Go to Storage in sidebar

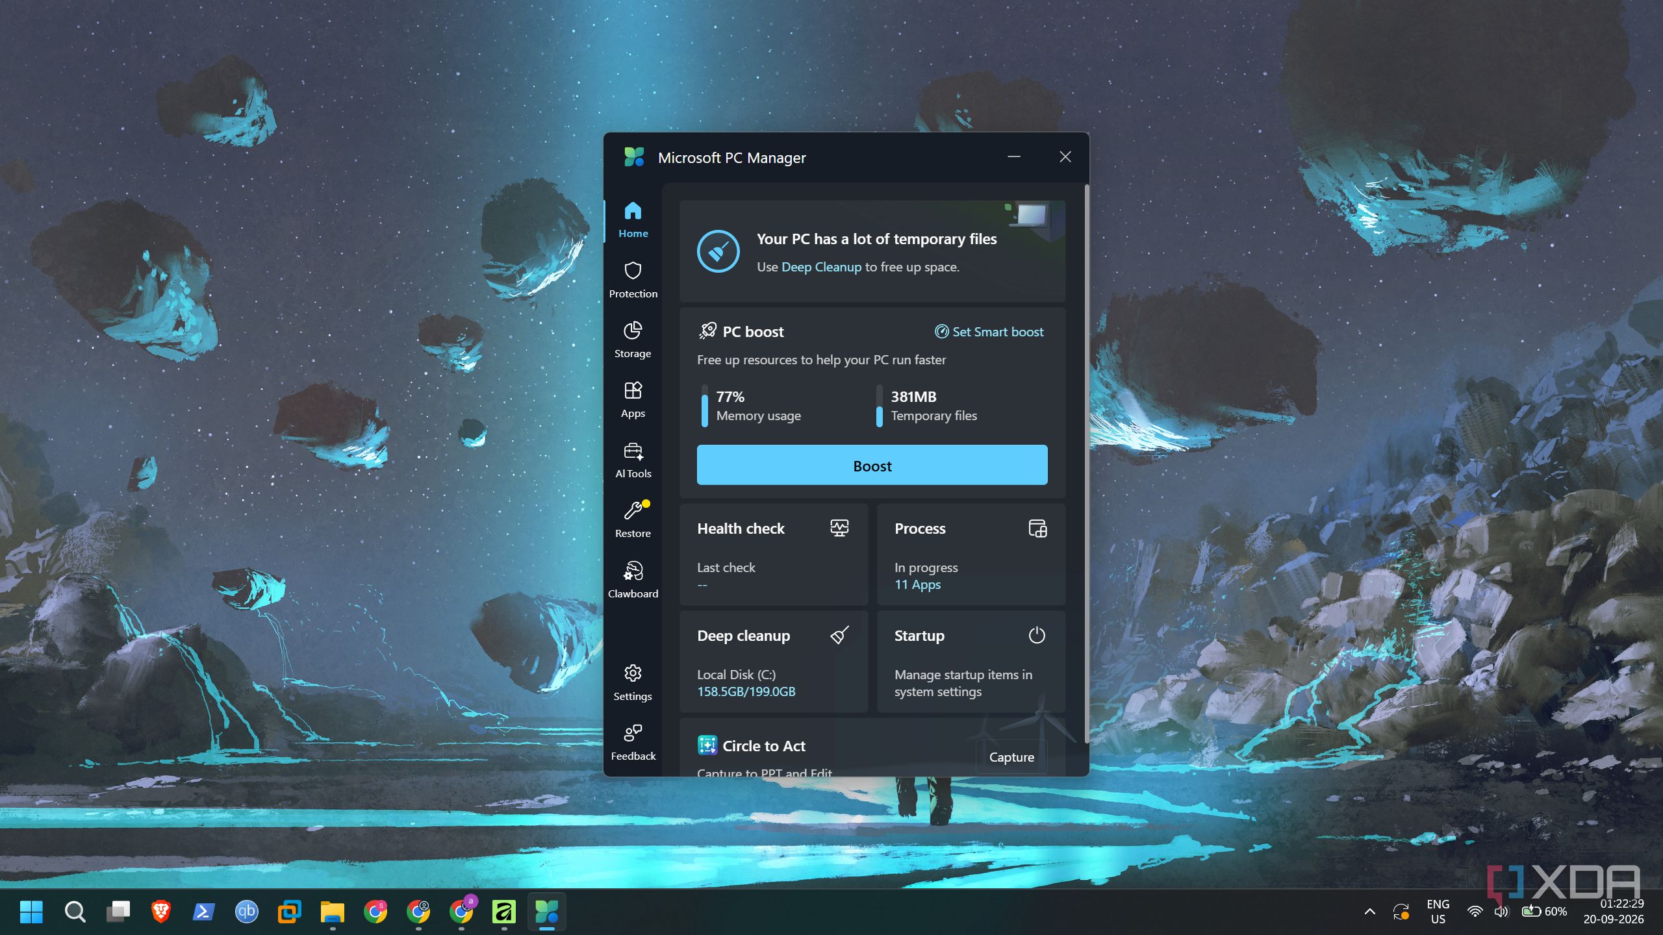pos(633,340)
